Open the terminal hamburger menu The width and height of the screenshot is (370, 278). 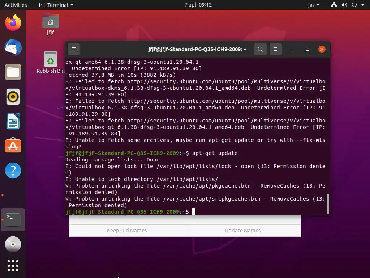click(x=275, y=49)
